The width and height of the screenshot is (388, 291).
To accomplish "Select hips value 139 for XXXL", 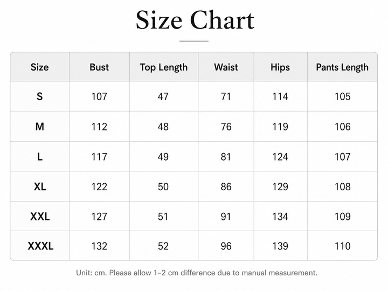I will click(x=280, y=246).
